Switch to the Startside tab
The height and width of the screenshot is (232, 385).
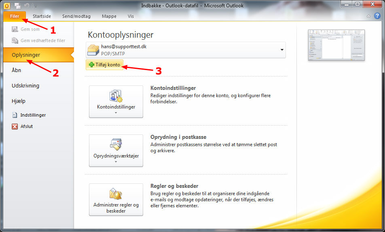point(42,16)
